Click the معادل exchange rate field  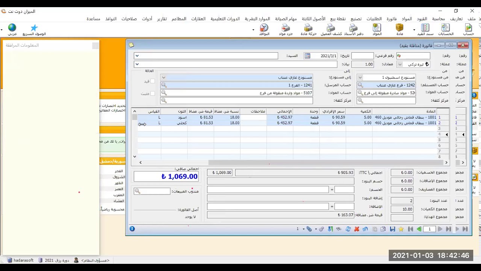362,64
